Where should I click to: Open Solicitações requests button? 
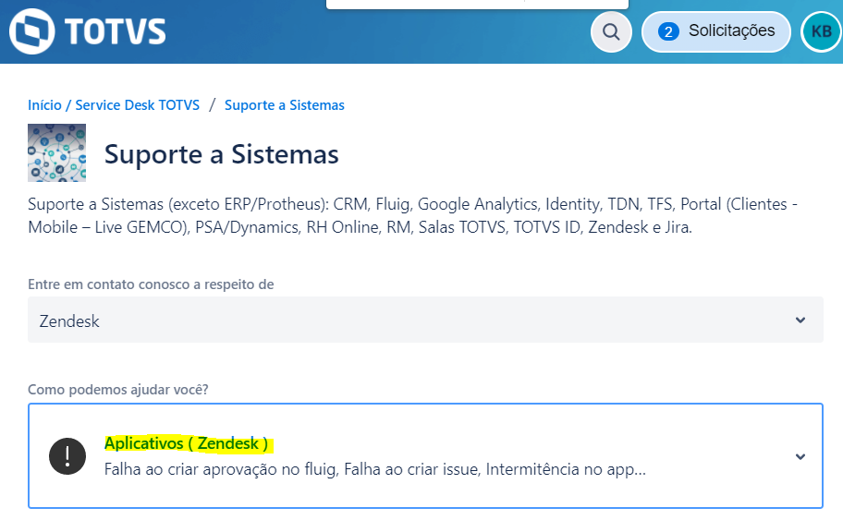(x=716, y=31)
